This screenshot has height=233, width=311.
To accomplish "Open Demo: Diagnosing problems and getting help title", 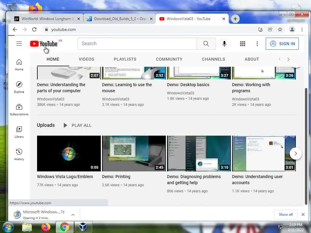I will pyautogui.click(x=194, y=180).
